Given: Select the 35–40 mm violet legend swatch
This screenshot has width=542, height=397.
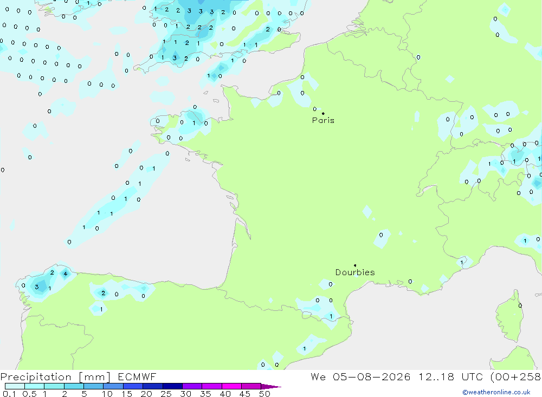Looking at the screenshot, I should coord(211,386).
